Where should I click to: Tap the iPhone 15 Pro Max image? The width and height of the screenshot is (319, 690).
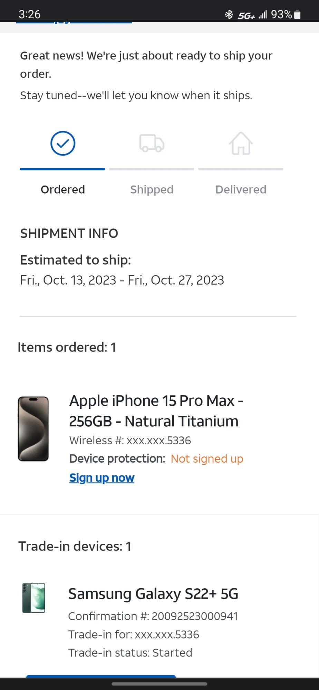(x=33, y=429)
